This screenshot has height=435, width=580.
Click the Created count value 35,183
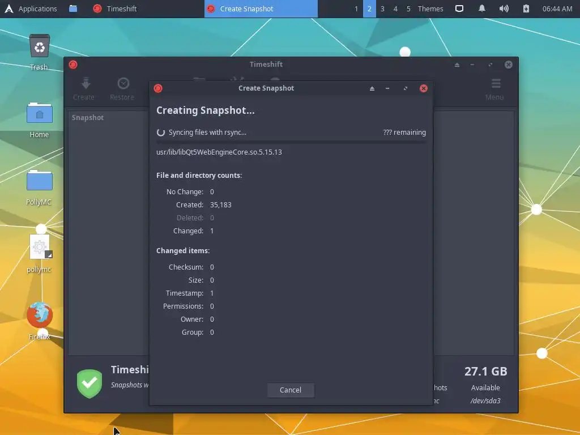point(221,204)
